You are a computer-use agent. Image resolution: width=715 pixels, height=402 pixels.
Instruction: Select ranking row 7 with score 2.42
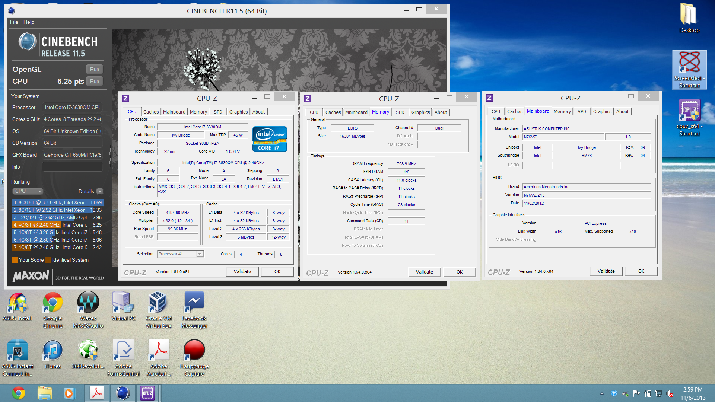(x=58, y=247)
